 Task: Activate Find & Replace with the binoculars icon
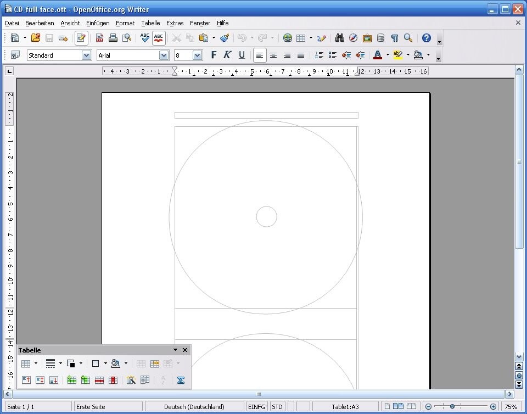(x=339, y=38)
